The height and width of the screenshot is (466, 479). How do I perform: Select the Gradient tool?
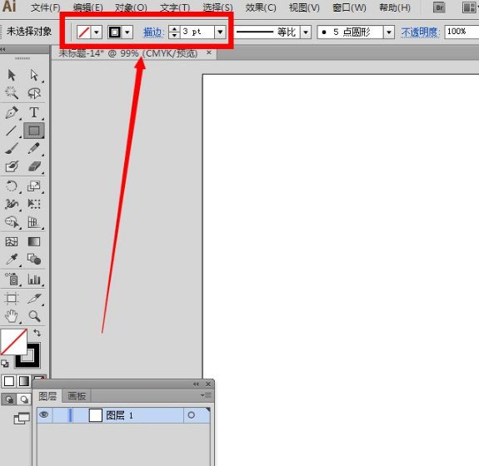[x=34, y=242]
